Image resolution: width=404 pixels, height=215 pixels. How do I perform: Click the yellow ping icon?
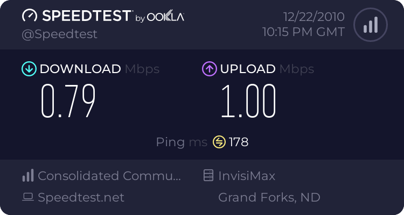[219, 142]
